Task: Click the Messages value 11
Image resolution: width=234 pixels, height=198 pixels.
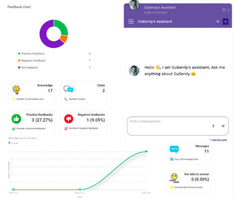Action: pyautogui.click(x=206, y=151)
